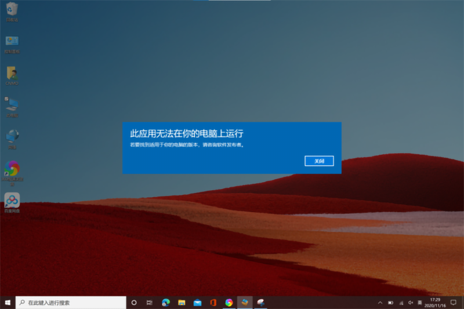Check the battery status tray icon

(x=390, y=303)
